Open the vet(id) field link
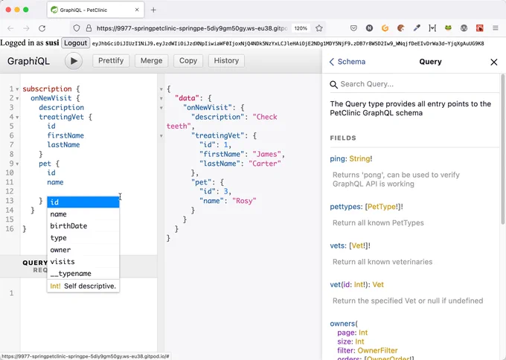The image size is (506, 360). (x=335, y=285)
